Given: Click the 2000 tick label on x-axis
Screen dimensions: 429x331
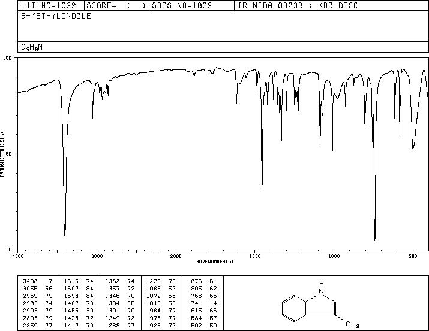Looking at the screenshot, I should 176,256.
